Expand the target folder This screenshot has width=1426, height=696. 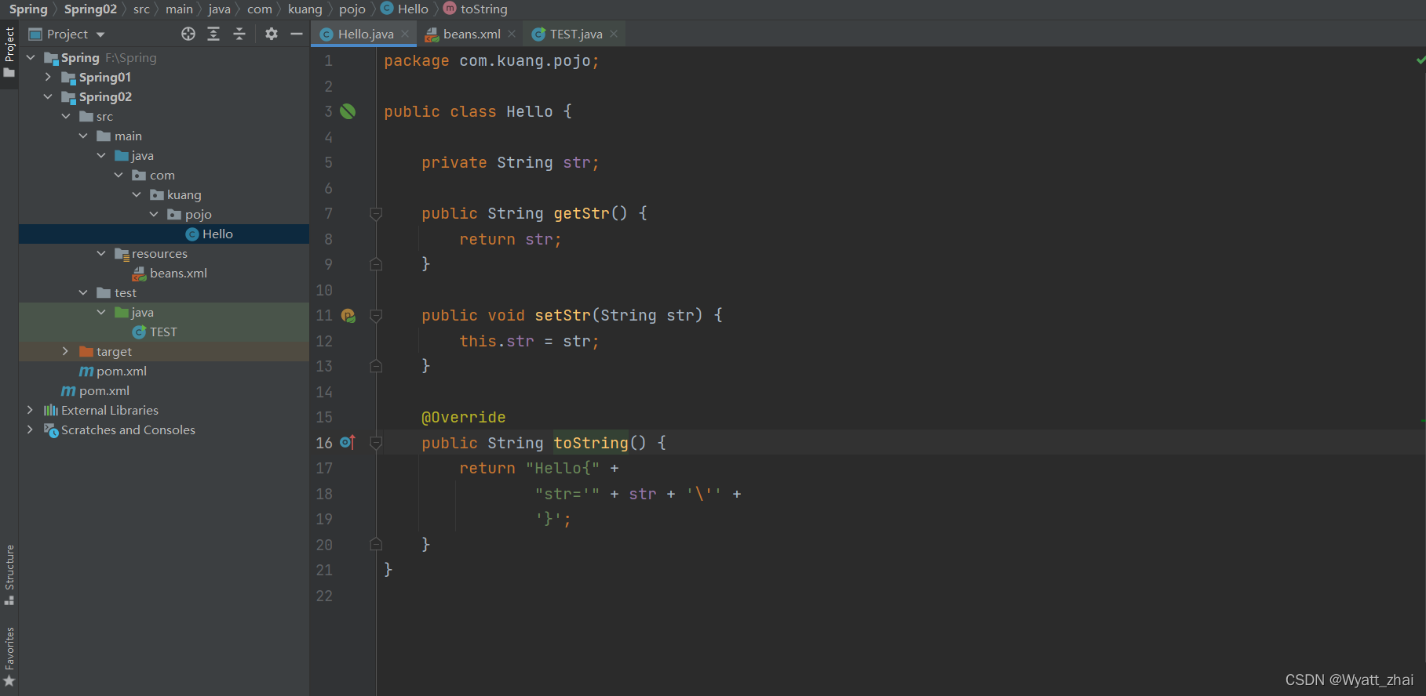[x=66, y=352]
